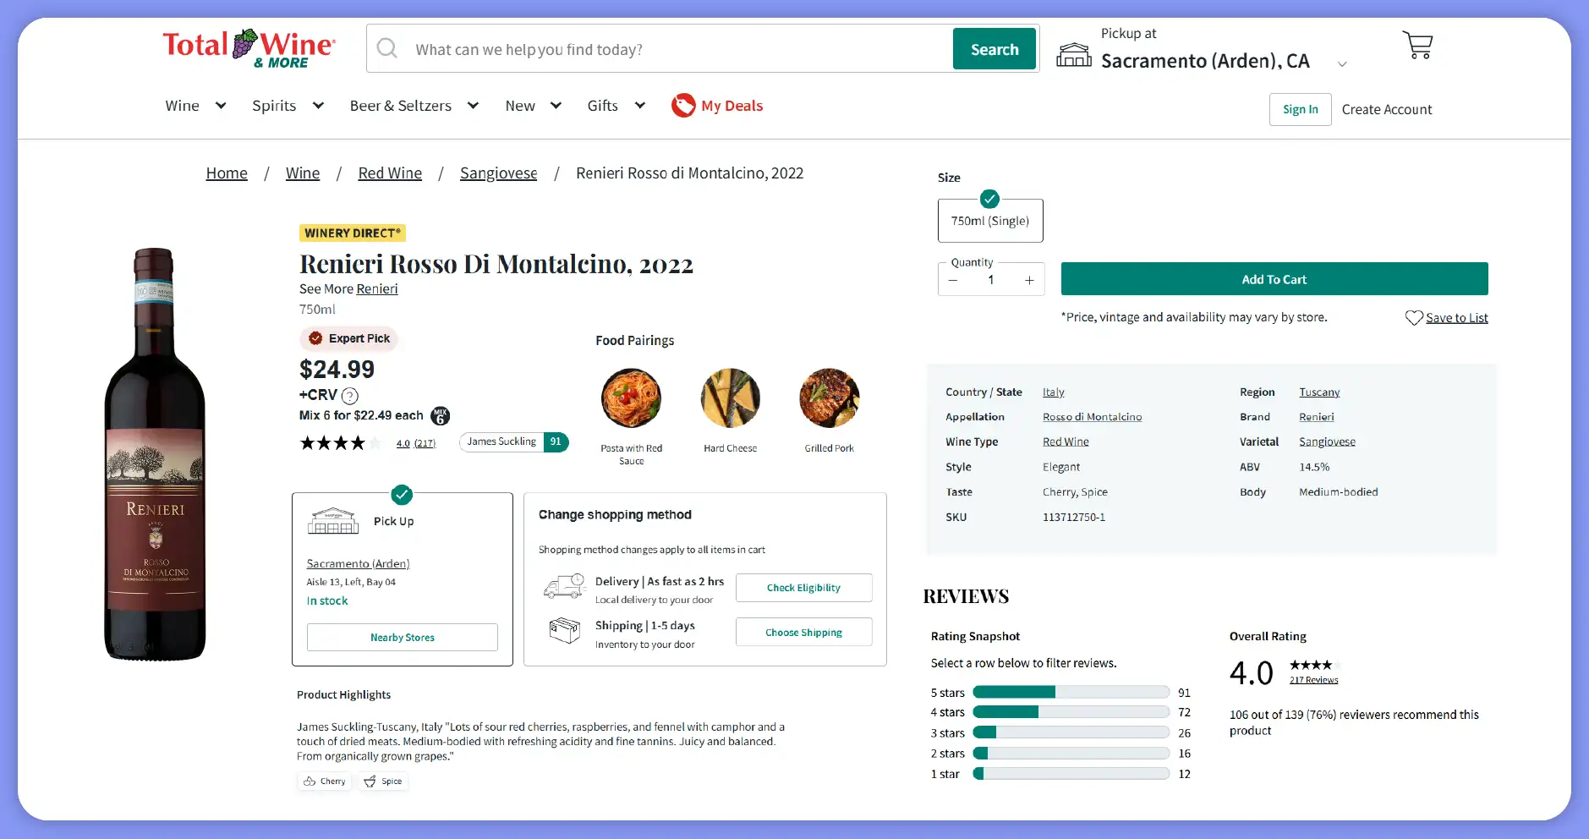Click the magnifying glass search icon
This screenshot has width=1589, height=839.
click(x=387, y=48)
